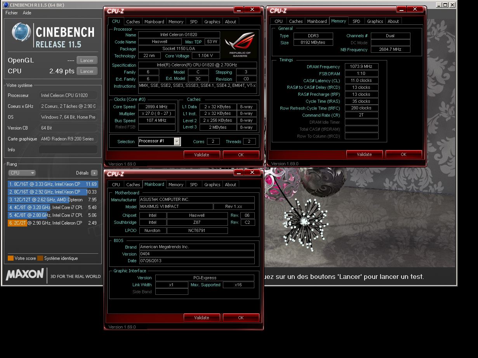478x358 pixels.
Task: Open SPD tab in top-left CPU-Z window
Action: point(194,22)
